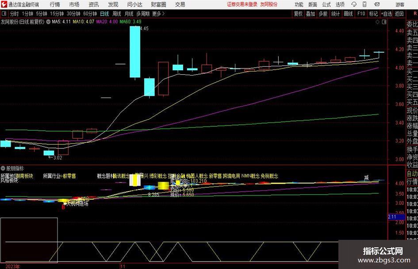Click the 通达信 red logo icon

tap(4, 4)
